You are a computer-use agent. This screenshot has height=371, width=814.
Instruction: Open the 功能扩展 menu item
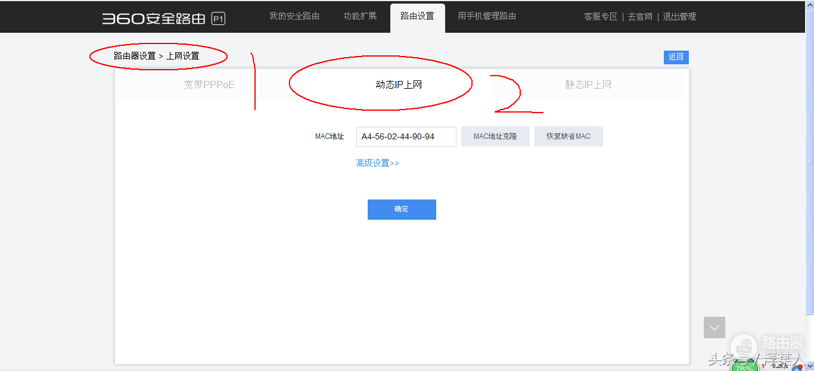coord(360,16)
